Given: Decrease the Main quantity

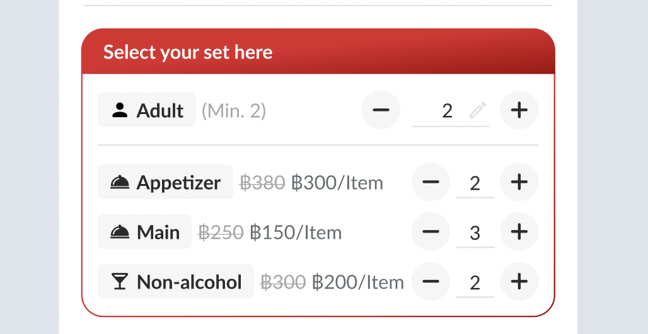Looking at the screenshot, I should 431,232.
